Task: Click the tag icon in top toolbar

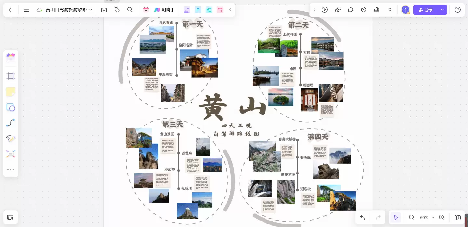Action: [117, 10]
